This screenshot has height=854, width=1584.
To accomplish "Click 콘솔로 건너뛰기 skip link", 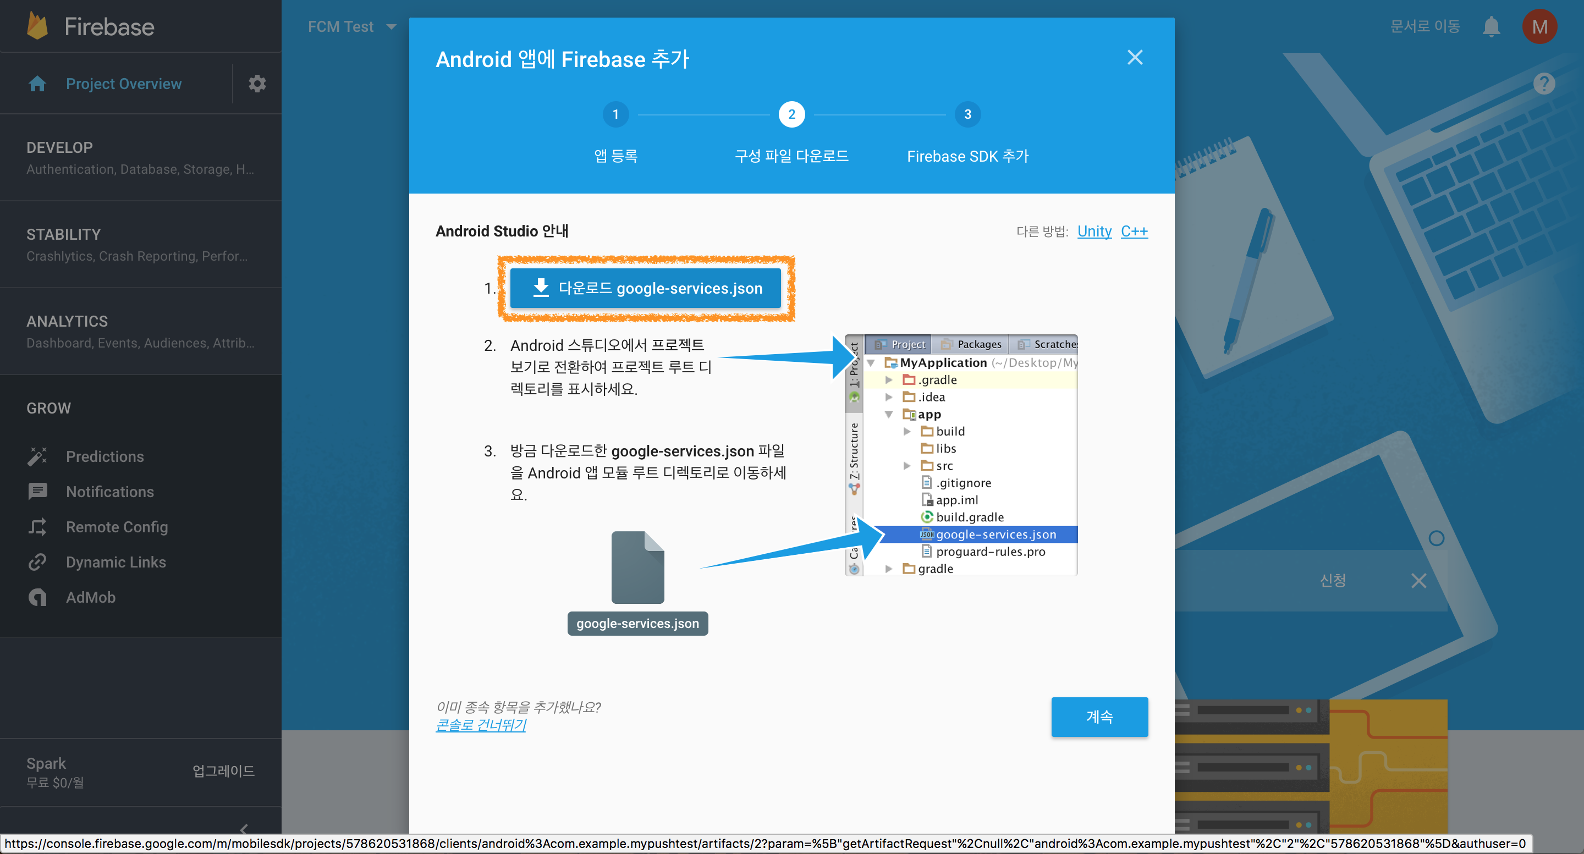I will pyautogui.click(x=480, y=725).
